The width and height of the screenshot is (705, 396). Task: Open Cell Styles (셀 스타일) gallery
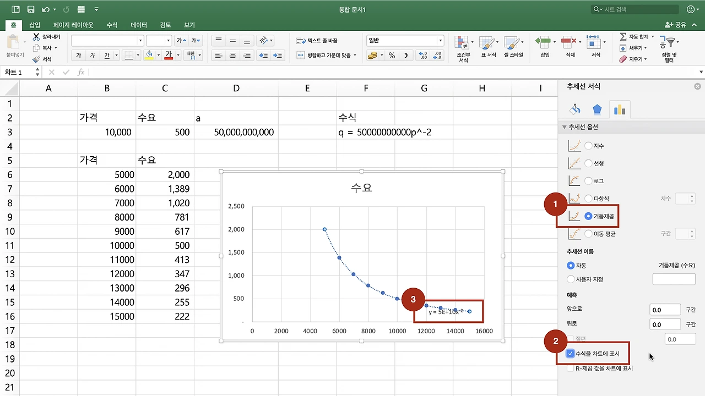coord(513,47)
